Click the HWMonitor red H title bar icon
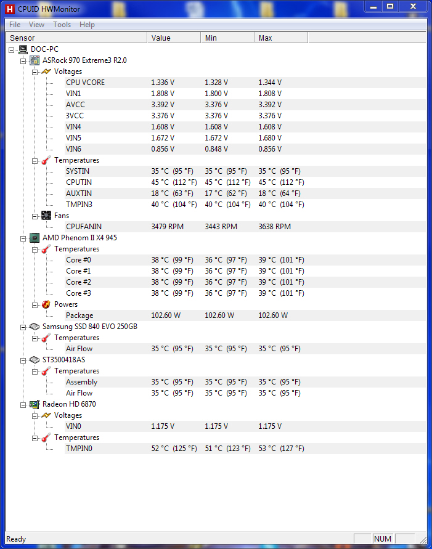 10,9
